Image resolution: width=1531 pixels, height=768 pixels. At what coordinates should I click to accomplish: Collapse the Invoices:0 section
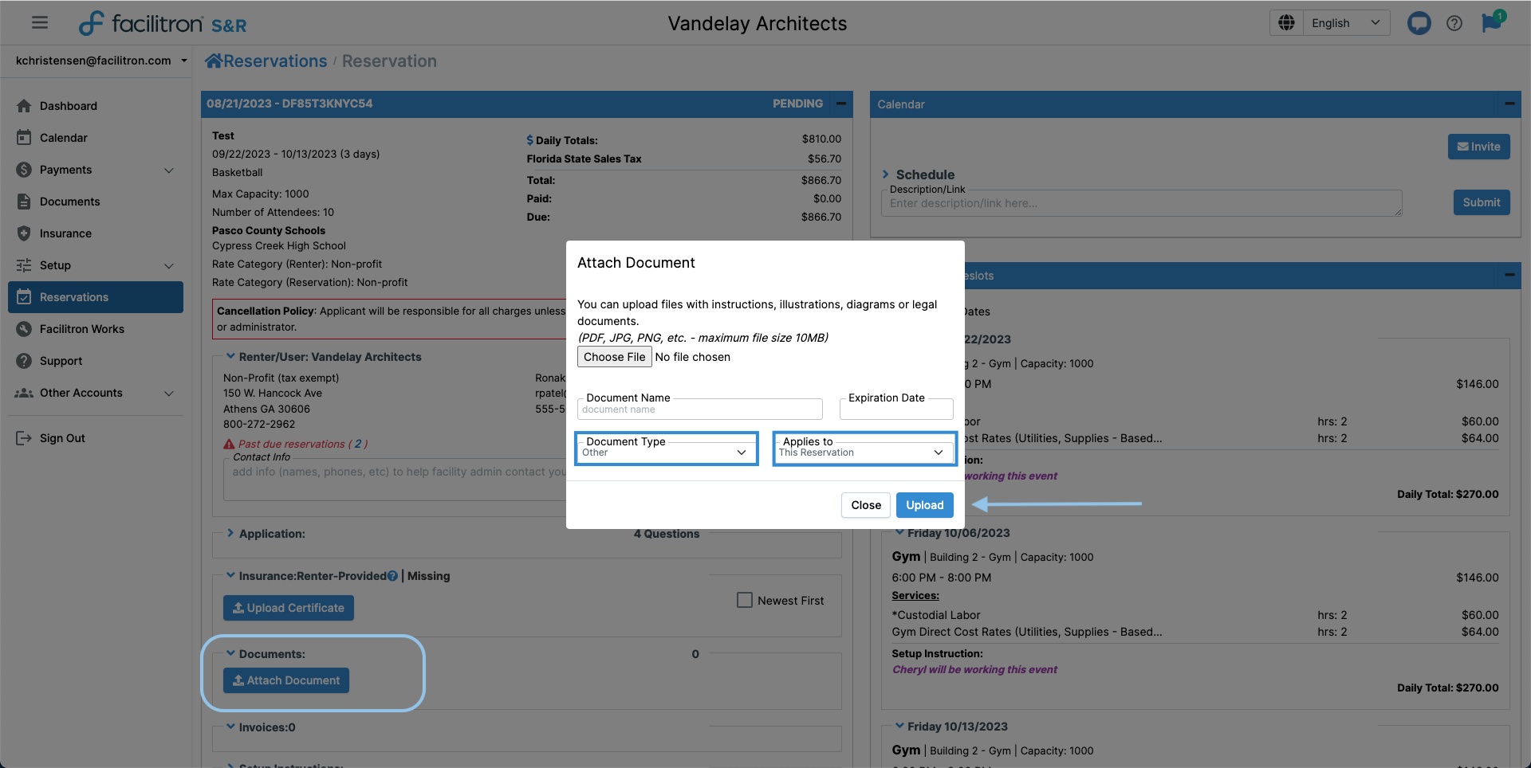coord(230,727)
